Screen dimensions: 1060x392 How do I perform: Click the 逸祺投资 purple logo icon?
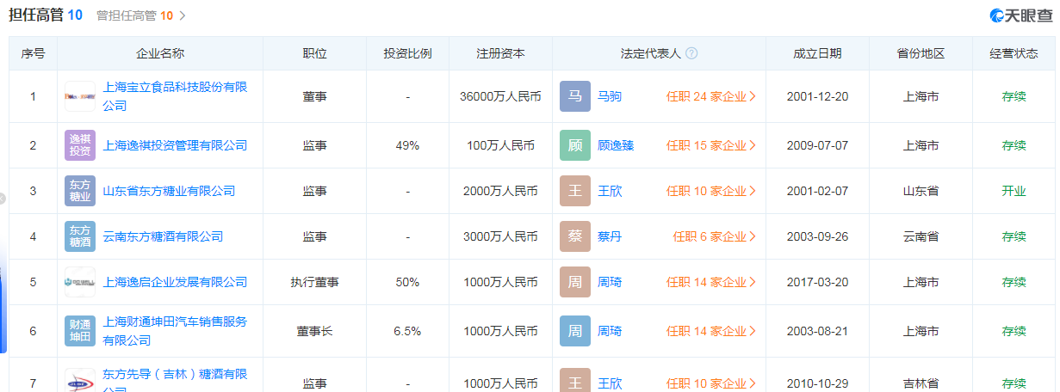pyautogui.click(x=80, y=145)
